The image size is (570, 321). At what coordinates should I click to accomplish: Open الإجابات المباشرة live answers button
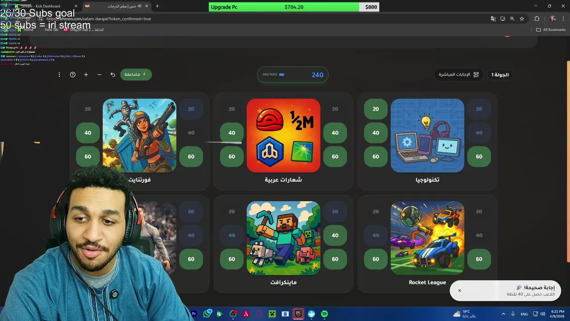[x=458, y=74]
